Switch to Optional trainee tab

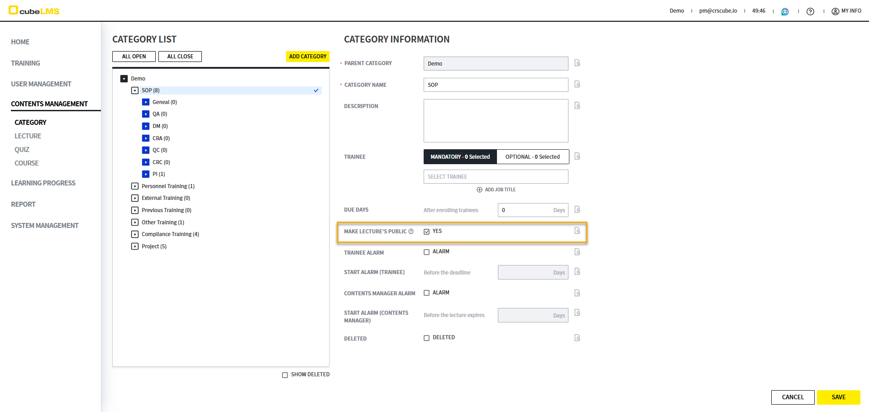click(532, 157)
